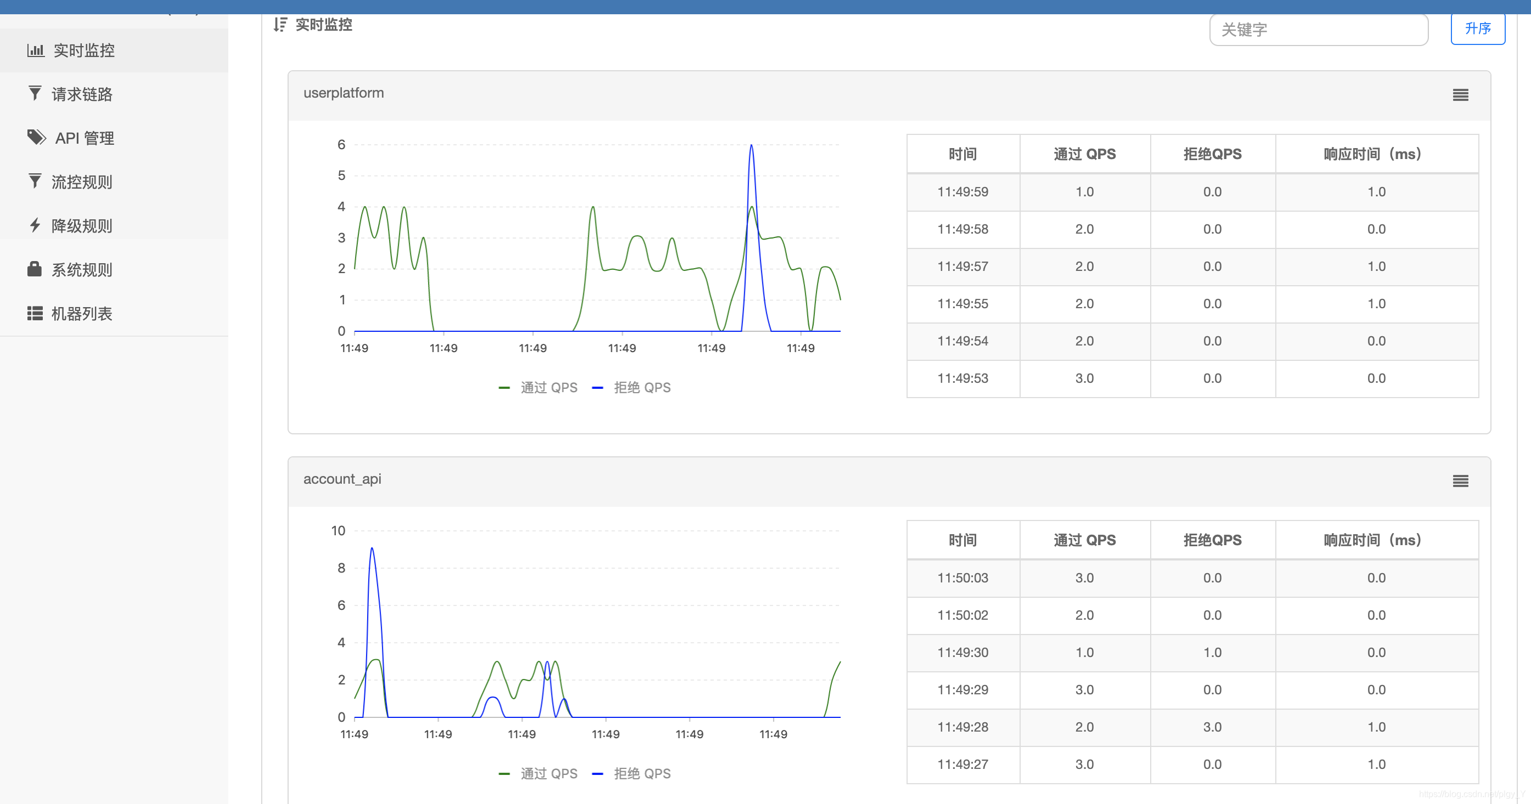Image resolution: width=1531 pixels, height=804 pixels.
Task: Select the 11:49:28 row time cell
Action: tap(963, 727)
